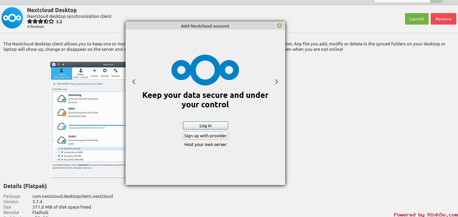This screenshot has width=458, height=217.
Task: Open the Nextcloud client screenshot thumbnail
Action: point(88,119)
